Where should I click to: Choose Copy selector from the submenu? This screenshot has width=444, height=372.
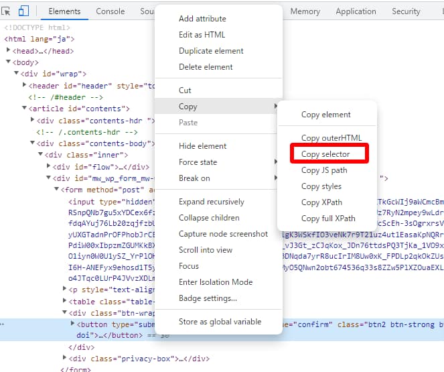[325, 154]
